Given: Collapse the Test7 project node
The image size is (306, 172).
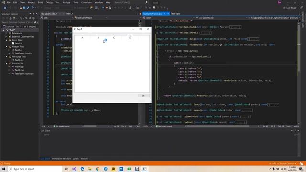Looking at the screenshot, I should pyautogui.click(x=3, y=30).
